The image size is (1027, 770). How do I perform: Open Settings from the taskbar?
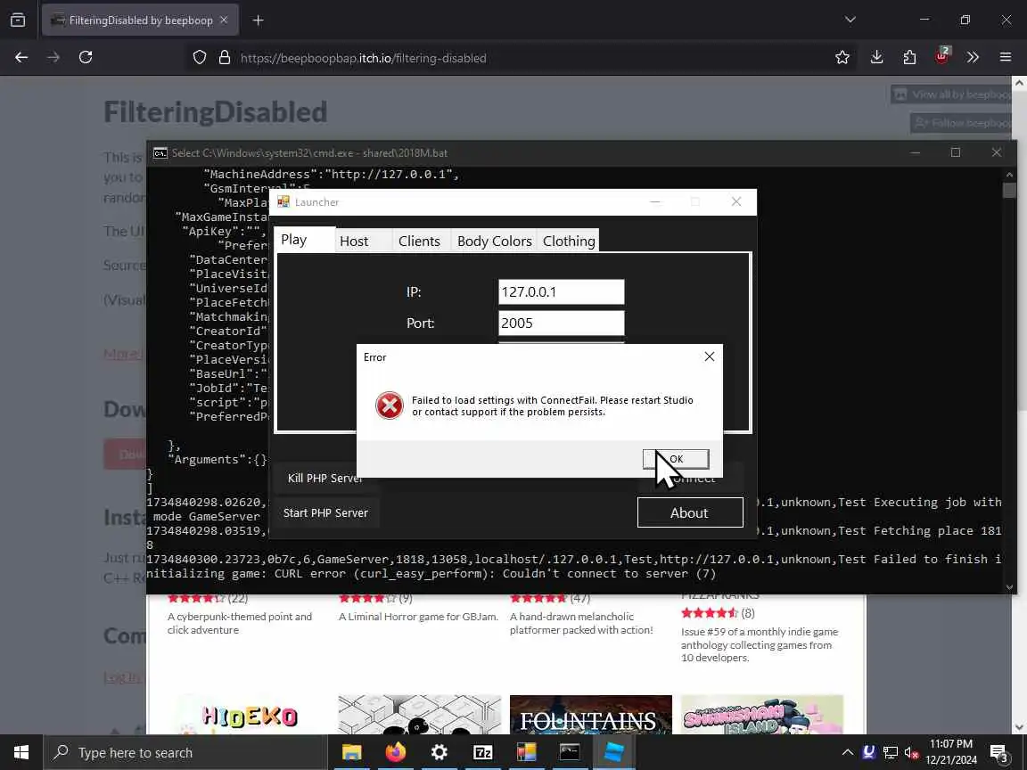[439, 752]
